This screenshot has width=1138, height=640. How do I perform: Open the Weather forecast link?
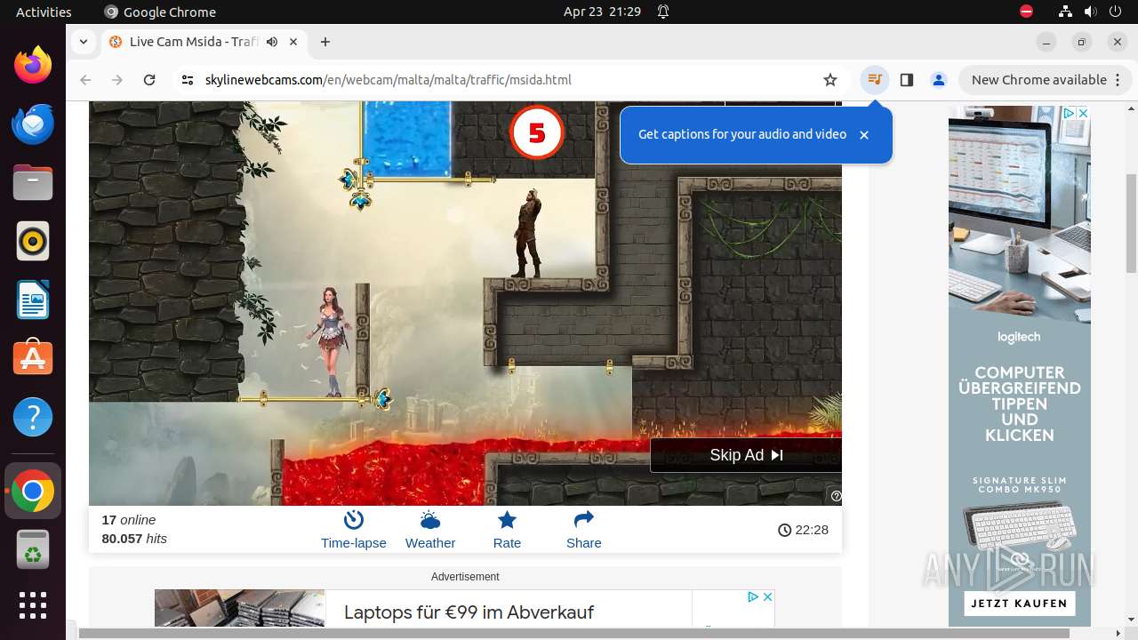tap(430, 530)
